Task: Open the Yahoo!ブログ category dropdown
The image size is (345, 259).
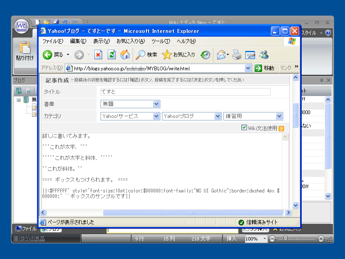Action: point(191,116)
